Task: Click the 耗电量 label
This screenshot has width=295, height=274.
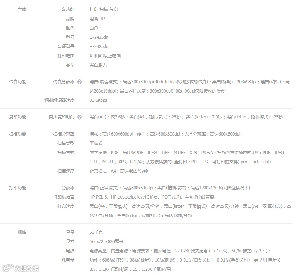Action: click(68, 260)
